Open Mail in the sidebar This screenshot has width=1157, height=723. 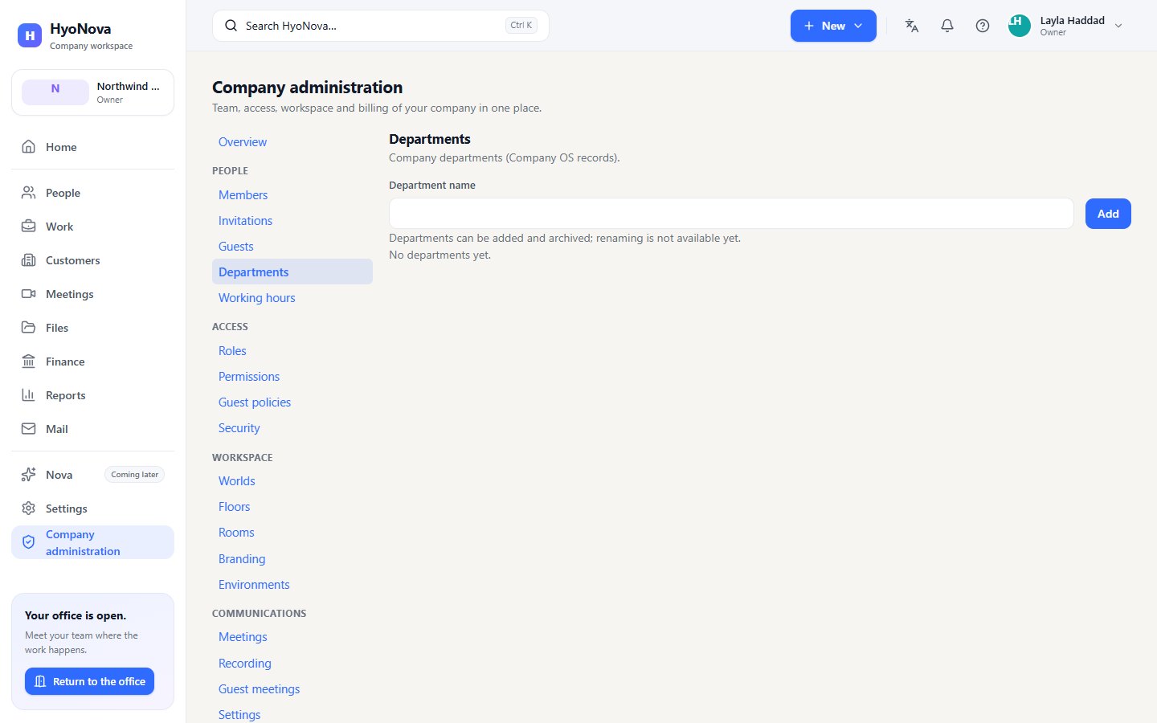coord(92,429)
